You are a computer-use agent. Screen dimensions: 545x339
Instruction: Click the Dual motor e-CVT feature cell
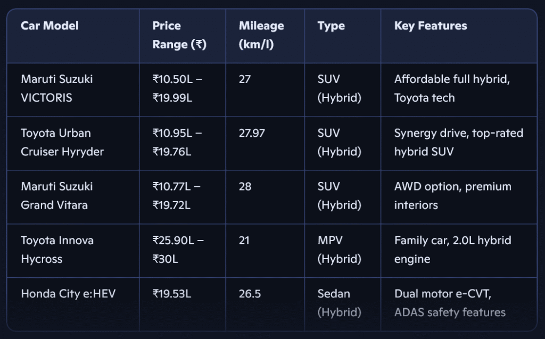pos(450,303)
